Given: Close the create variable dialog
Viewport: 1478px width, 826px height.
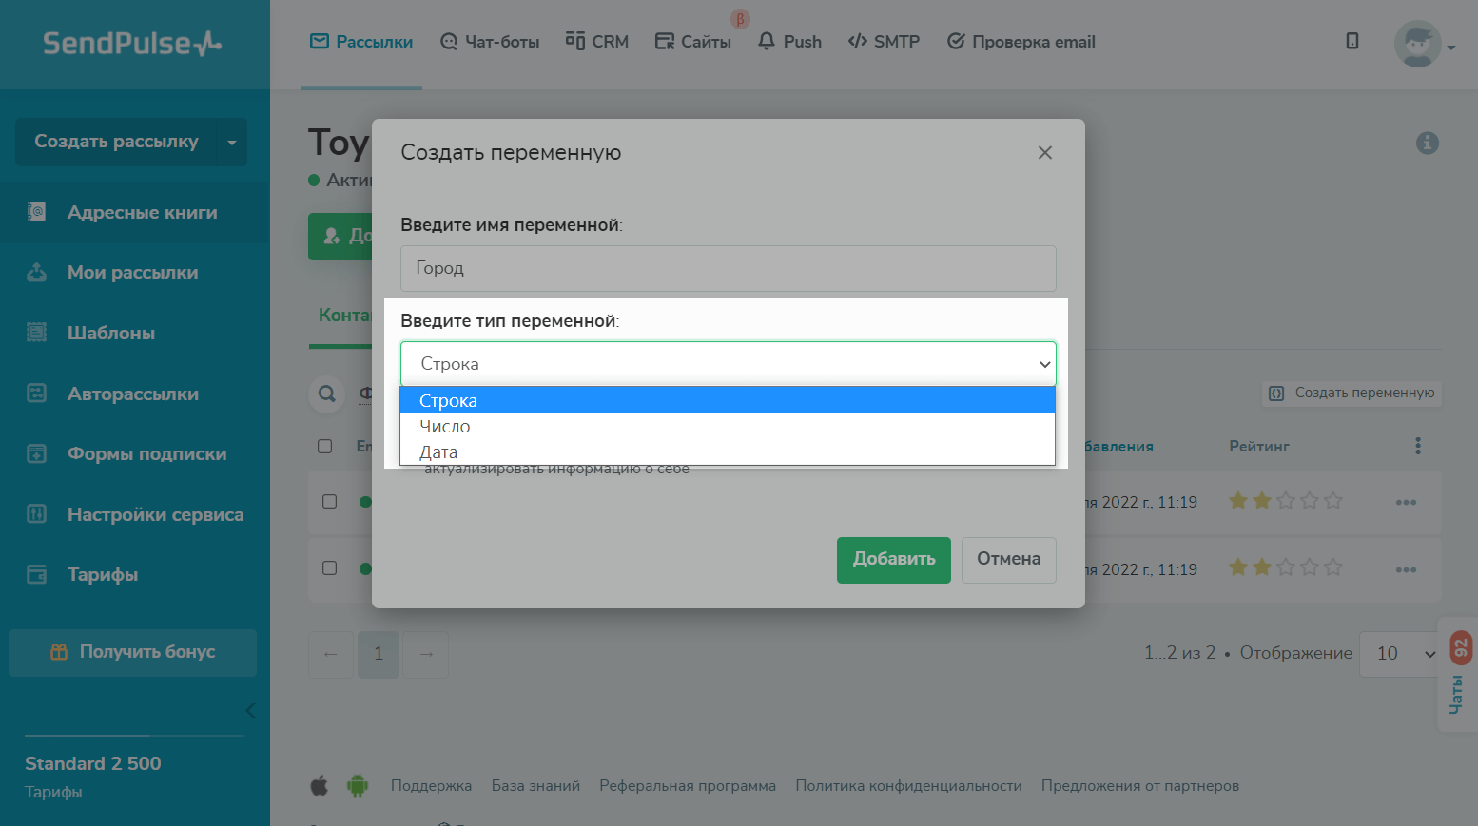Looking at the screenshot, I should [1044, 153].
